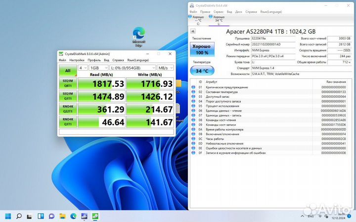Click the status icon for attribute 09
Screen dimensions: 356x222
click(x=193, y=125)
